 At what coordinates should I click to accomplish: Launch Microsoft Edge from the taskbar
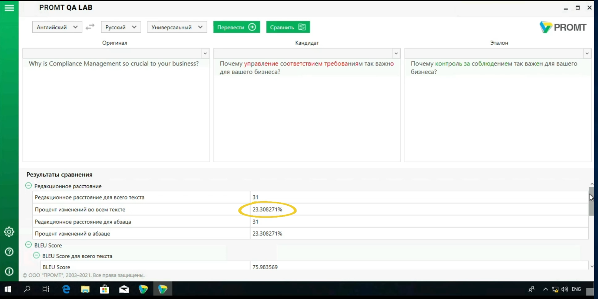(x=66, y=289)
